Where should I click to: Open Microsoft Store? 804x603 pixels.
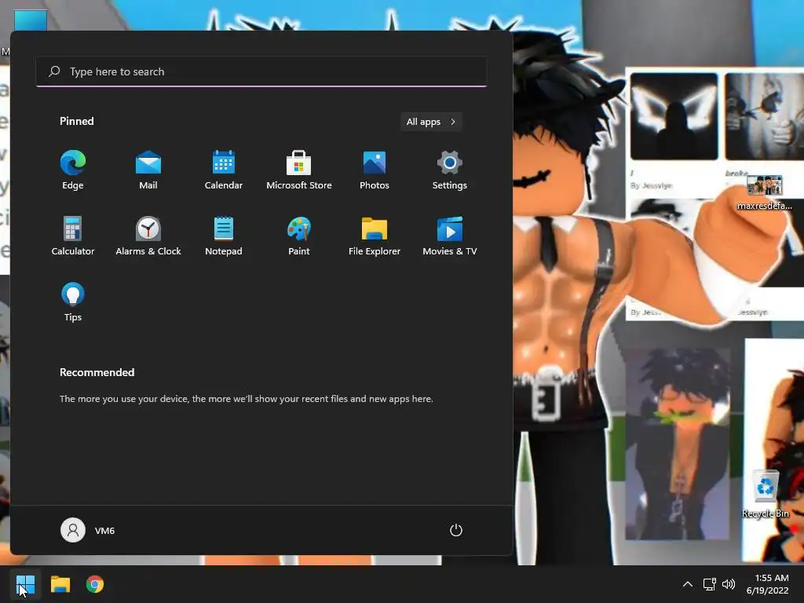point(299,170)
